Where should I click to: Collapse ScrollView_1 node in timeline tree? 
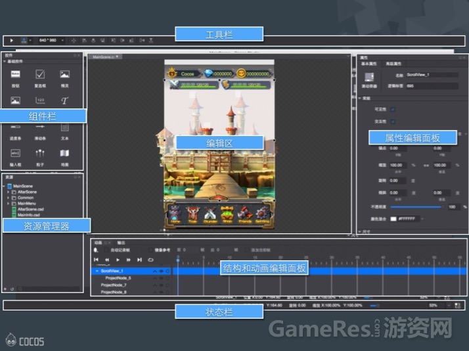[x=97, y=271]
